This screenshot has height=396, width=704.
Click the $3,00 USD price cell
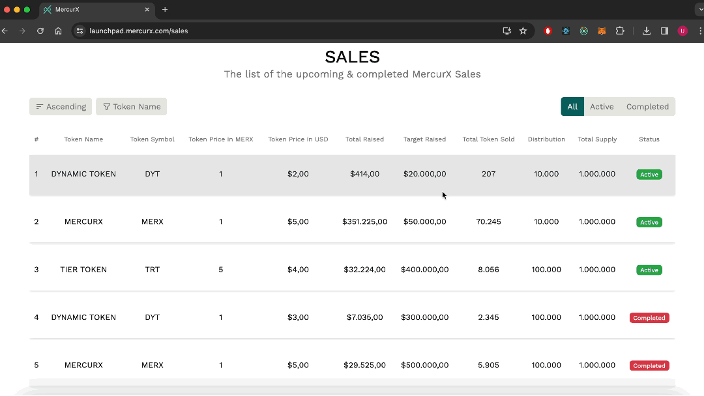click(x=298, y=318)
